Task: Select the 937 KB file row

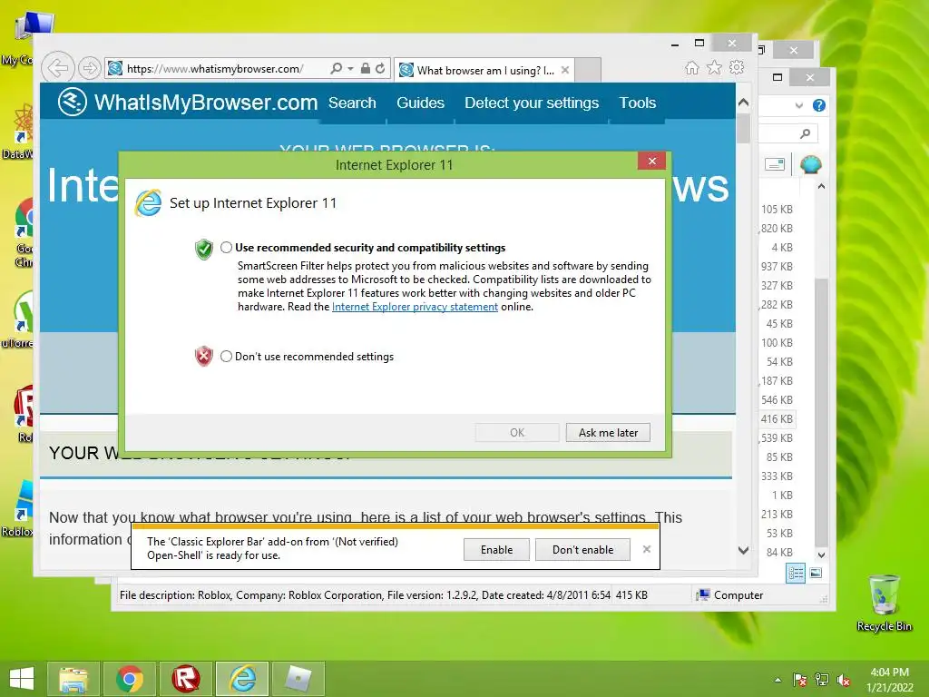Action: pyautogui.click(x=777, y=267)
